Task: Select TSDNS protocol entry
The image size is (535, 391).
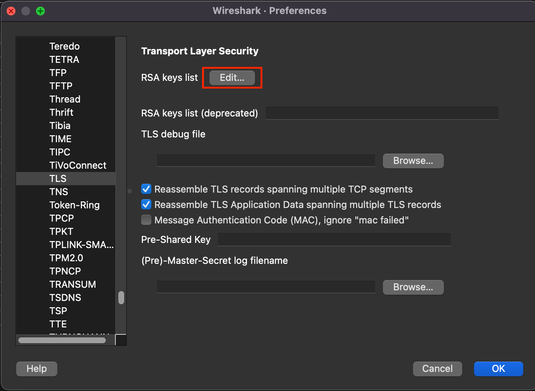Action: click(66, 298)
